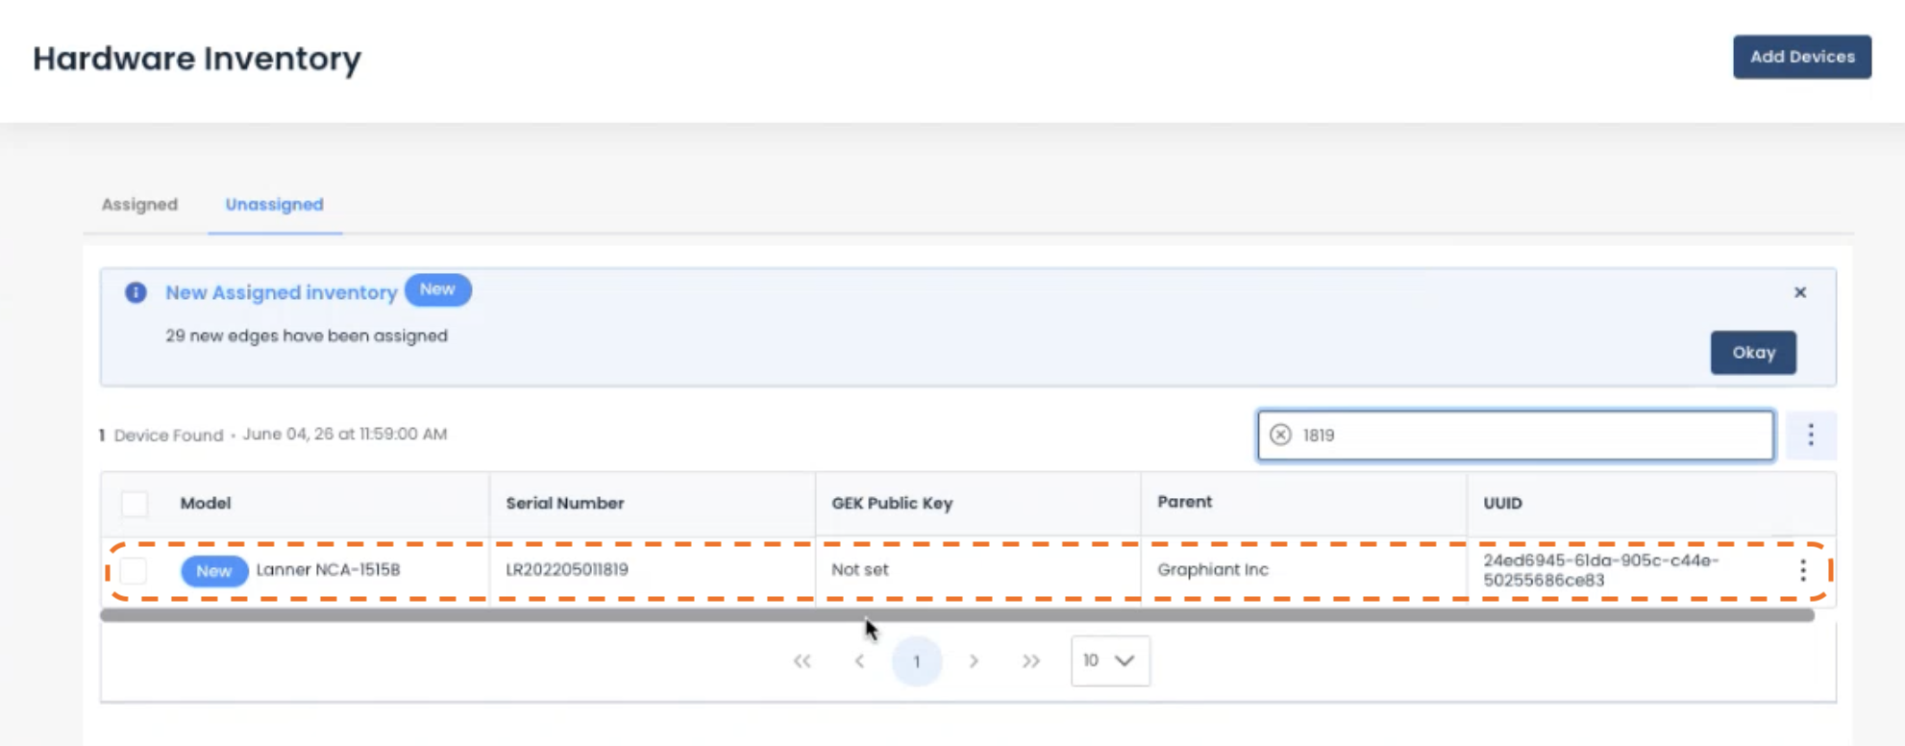Focus the search field containing 1819
Screen dimensions: 1905x746
tap(1515, 435)
